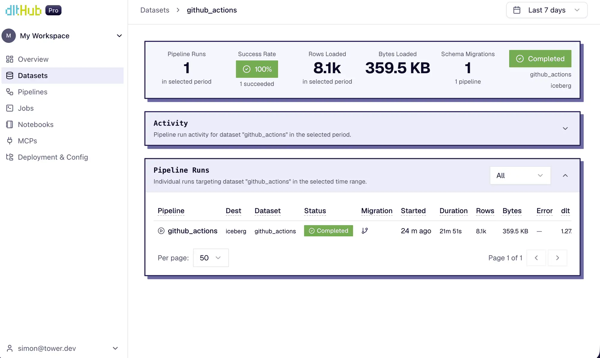Click the dltHub logo
The height and width of the screenshot is (358, 600).
point(23,10)
